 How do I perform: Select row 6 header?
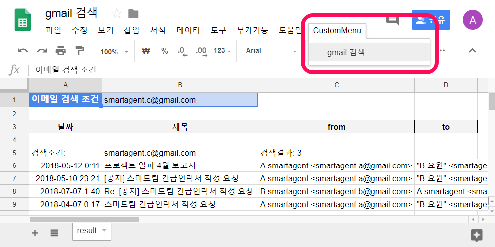pyautogui.click(x=14, y=165)
